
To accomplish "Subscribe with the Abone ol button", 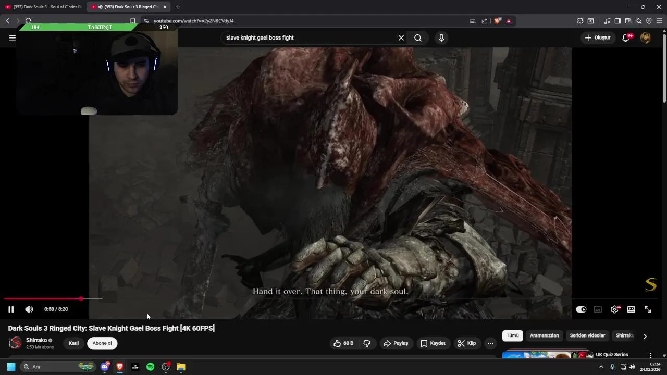I will (102, 343).
